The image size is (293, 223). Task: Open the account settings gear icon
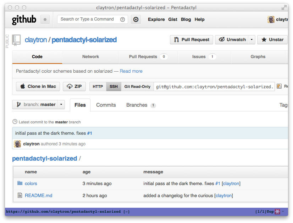point(136,19)
